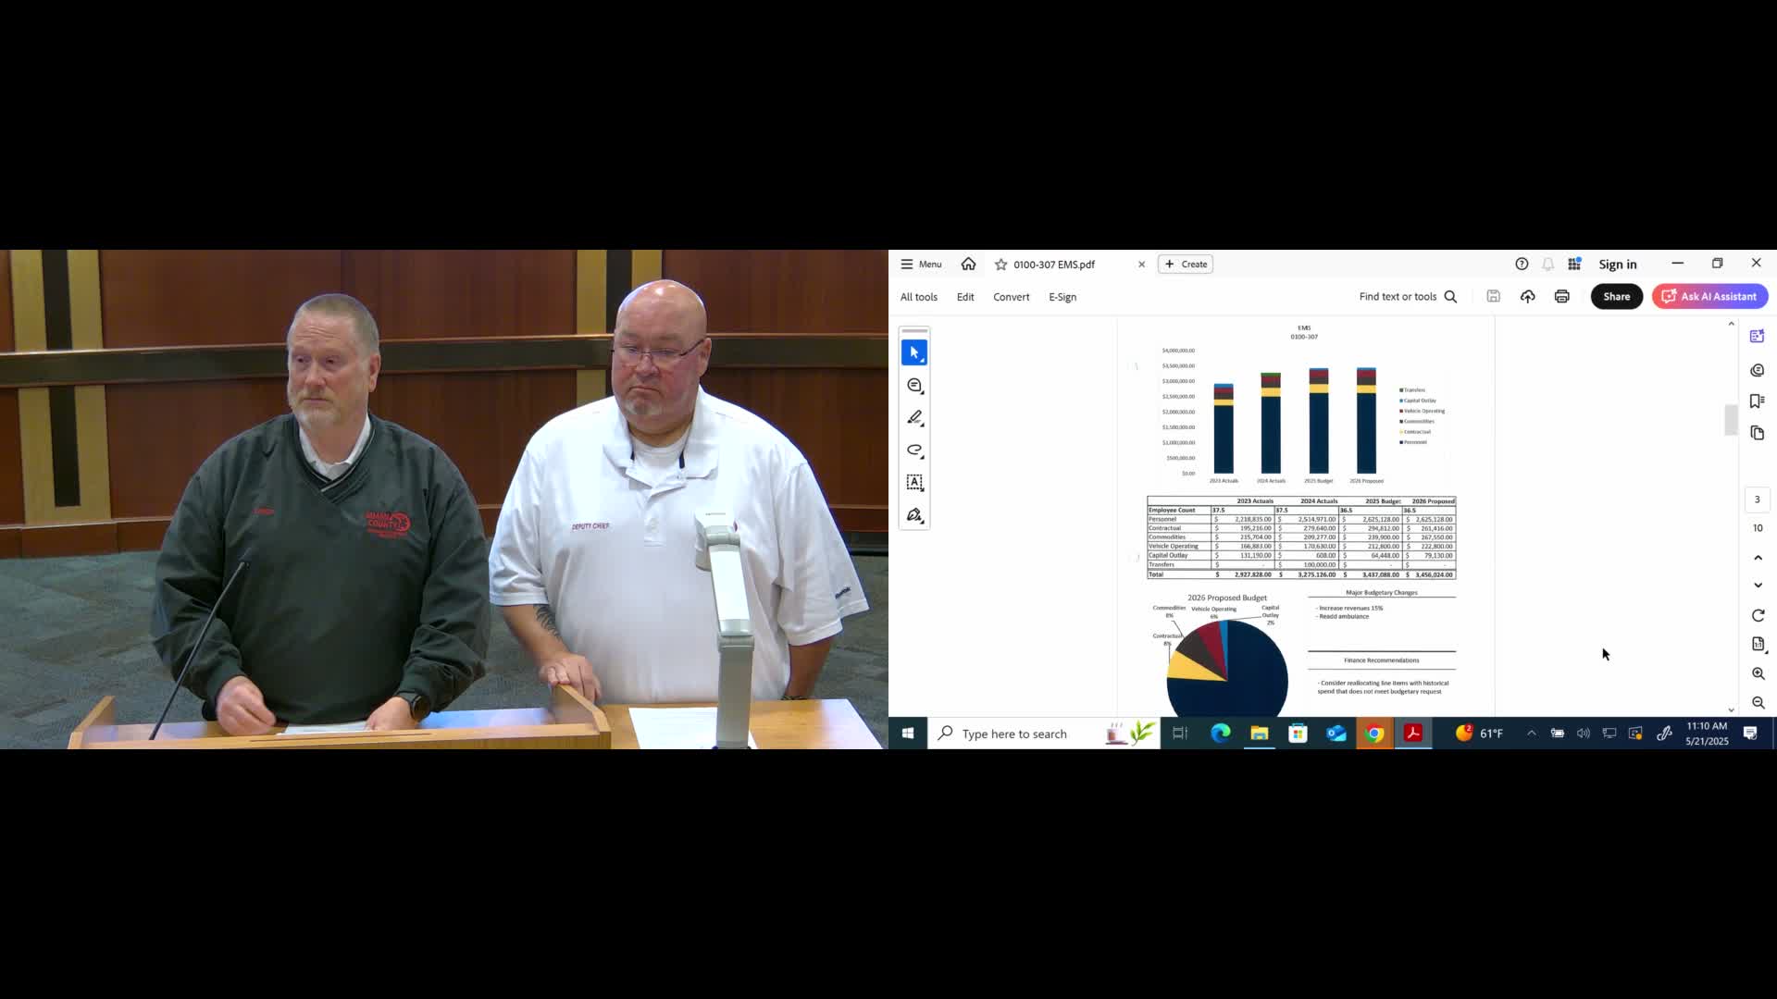Click the black Share button
Image resolution: width=1777 pixels, height=999 pixels.
pyautogui.click(x=1616, y=297)
